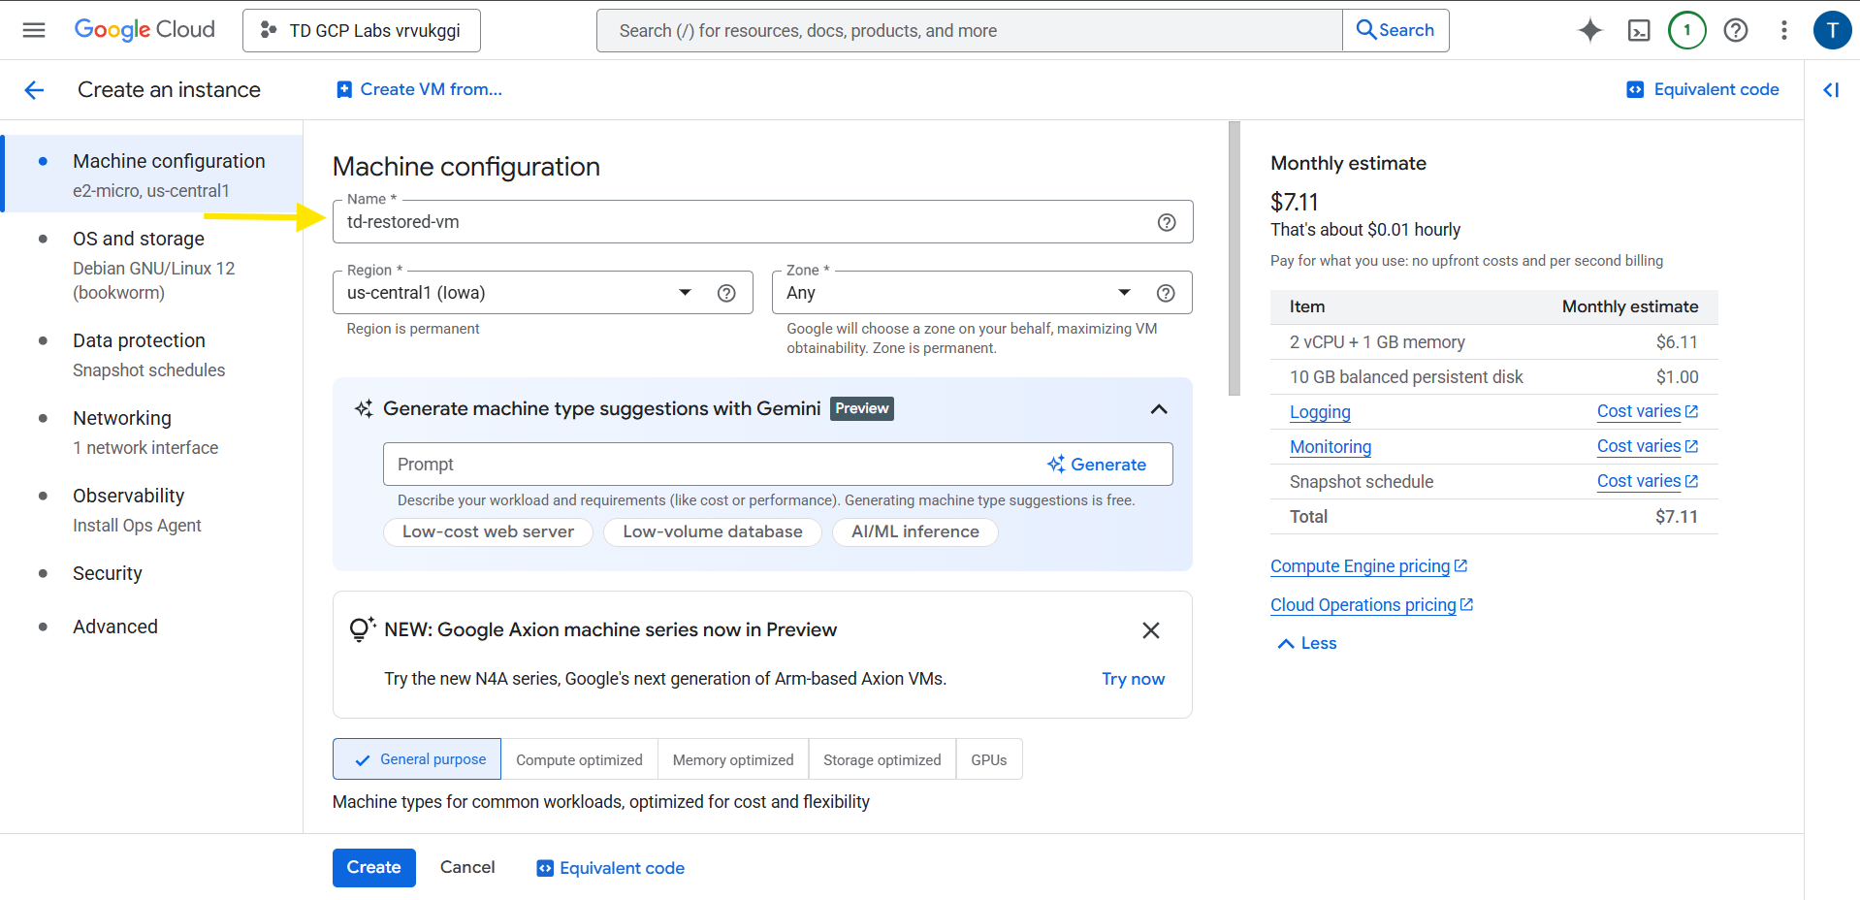Collapse the right side panel

coord(1831,90)
